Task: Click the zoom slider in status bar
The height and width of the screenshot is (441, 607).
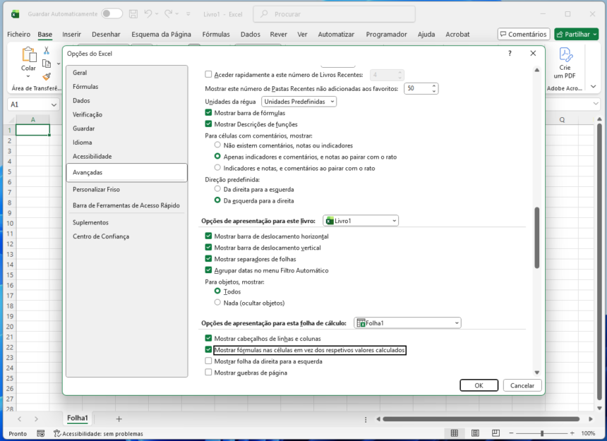Action: pyautogui.click(x=541, y=433)
